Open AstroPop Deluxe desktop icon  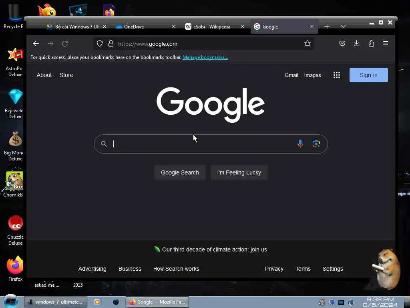pos(15,62)
